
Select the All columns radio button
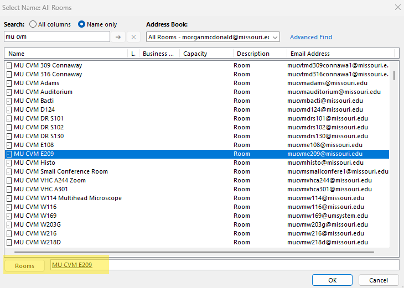[33, 24]
